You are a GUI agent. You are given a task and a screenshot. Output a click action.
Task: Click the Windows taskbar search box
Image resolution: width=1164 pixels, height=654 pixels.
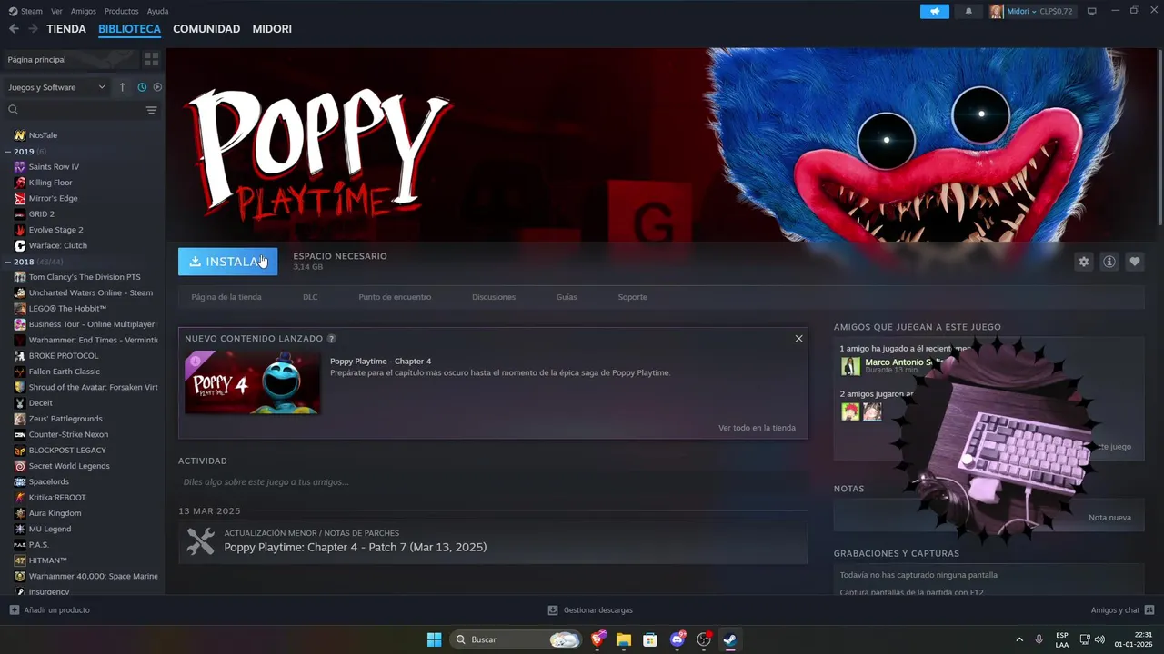tap(517, 639)
